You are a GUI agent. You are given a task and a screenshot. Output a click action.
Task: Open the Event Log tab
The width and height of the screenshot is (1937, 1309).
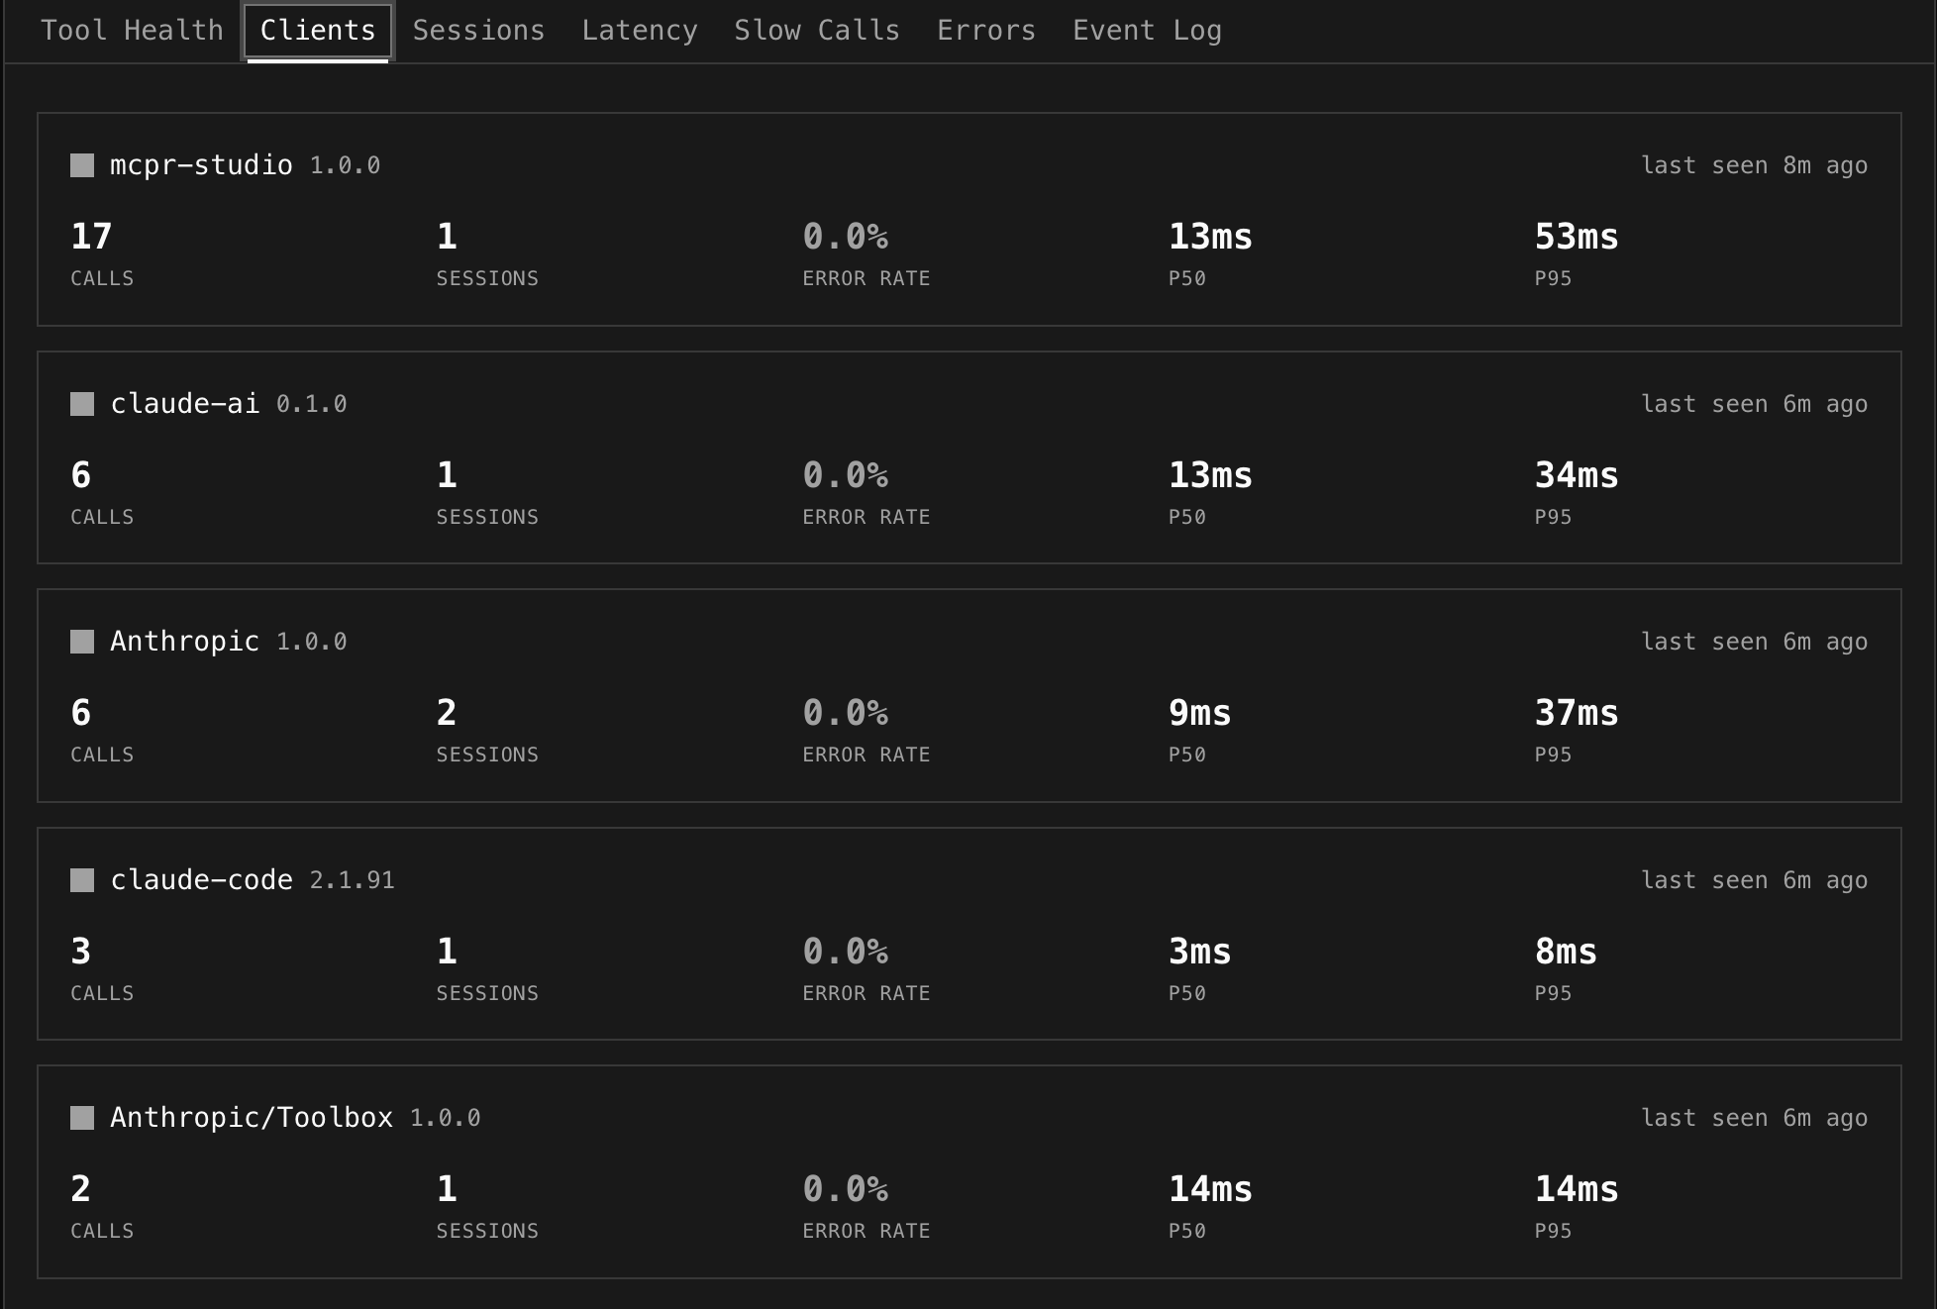(1146, 30)
